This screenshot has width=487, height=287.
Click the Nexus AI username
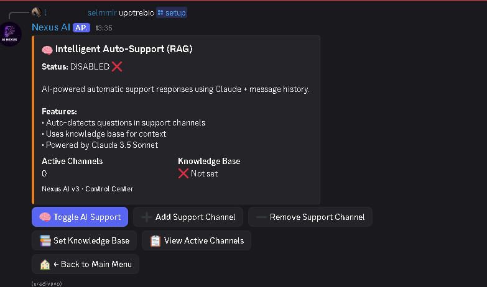pos(50,27)
